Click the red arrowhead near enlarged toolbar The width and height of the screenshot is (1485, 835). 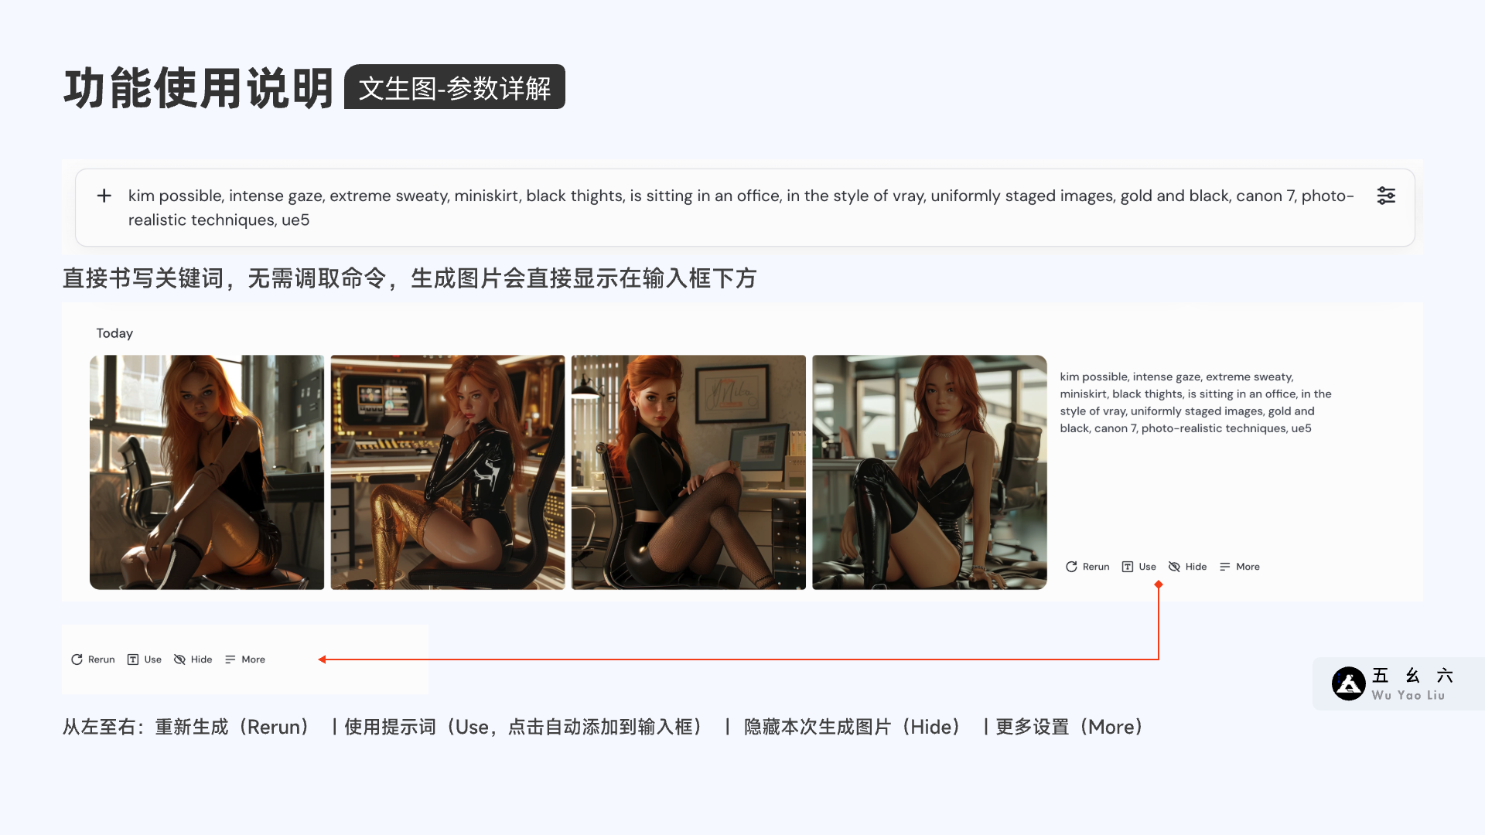pos(323,659)
